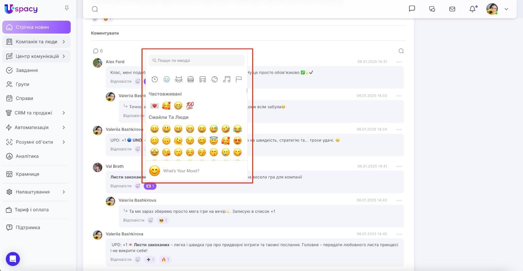Pick the love letter emoji in frequently used
This screenshot has height=271, width=523.
(x=155, y=105)
